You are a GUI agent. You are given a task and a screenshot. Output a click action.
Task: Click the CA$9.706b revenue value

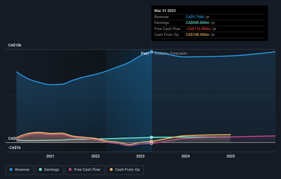(195, 17)
